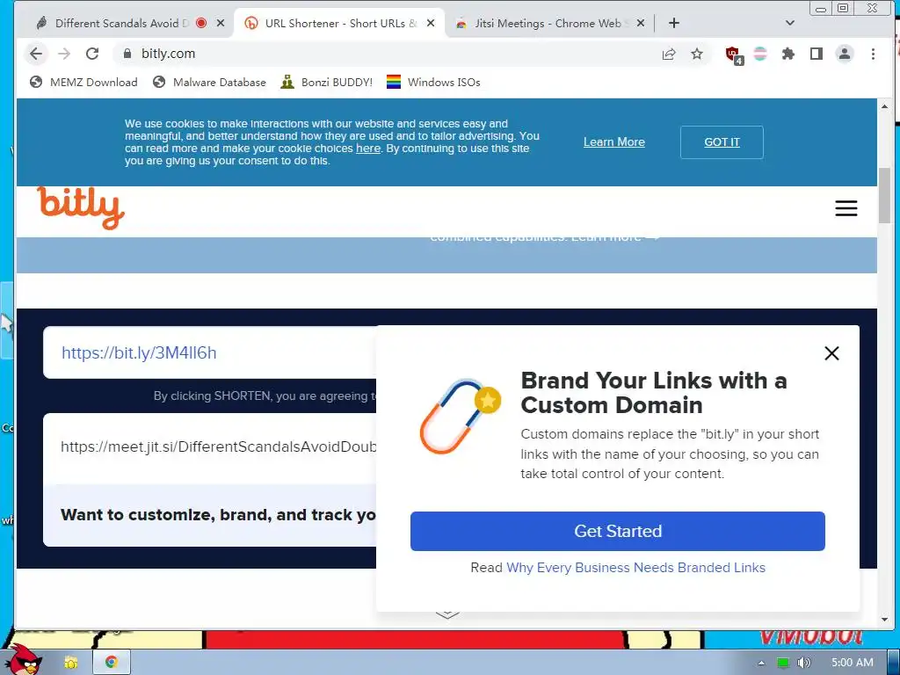This screenshot has height=675, width=900.
Task: Click the Chrome taskbar icon
Action: click(112, 663)
